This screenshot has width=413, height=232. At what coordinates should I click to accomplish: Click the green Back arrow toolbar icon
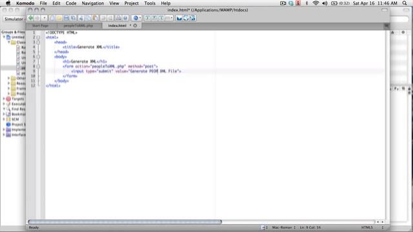pos(30,18)
